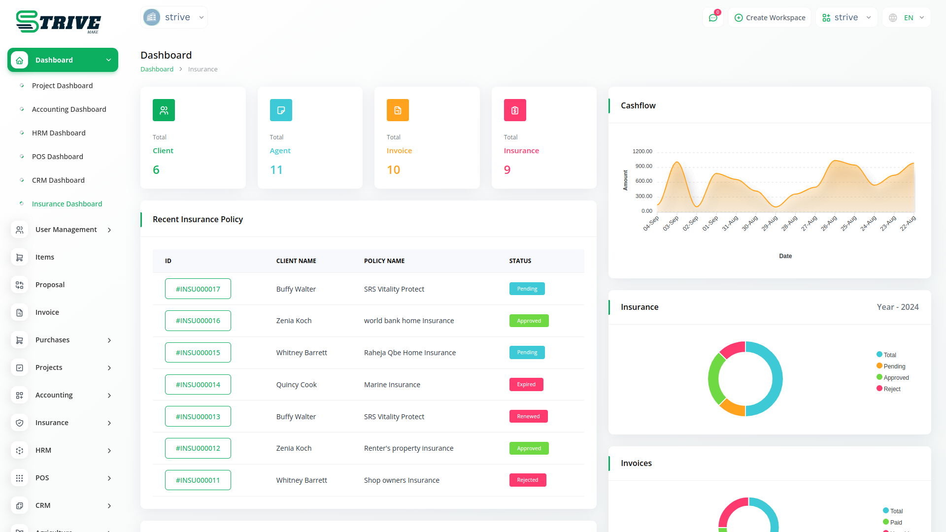Click the Items cart sidebar icon
The width and height of the screenshot is (946, 532).
point(20,257)
